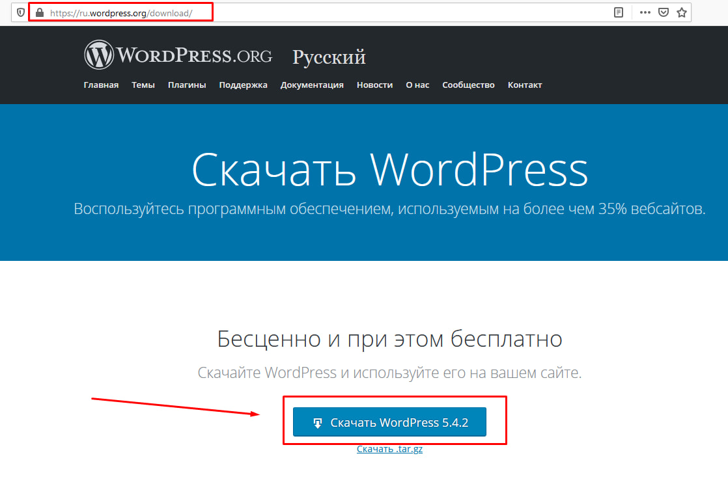This screenshot has height=499, width=728.
Task: Open the Главная menu item
Action: point(101,85)
